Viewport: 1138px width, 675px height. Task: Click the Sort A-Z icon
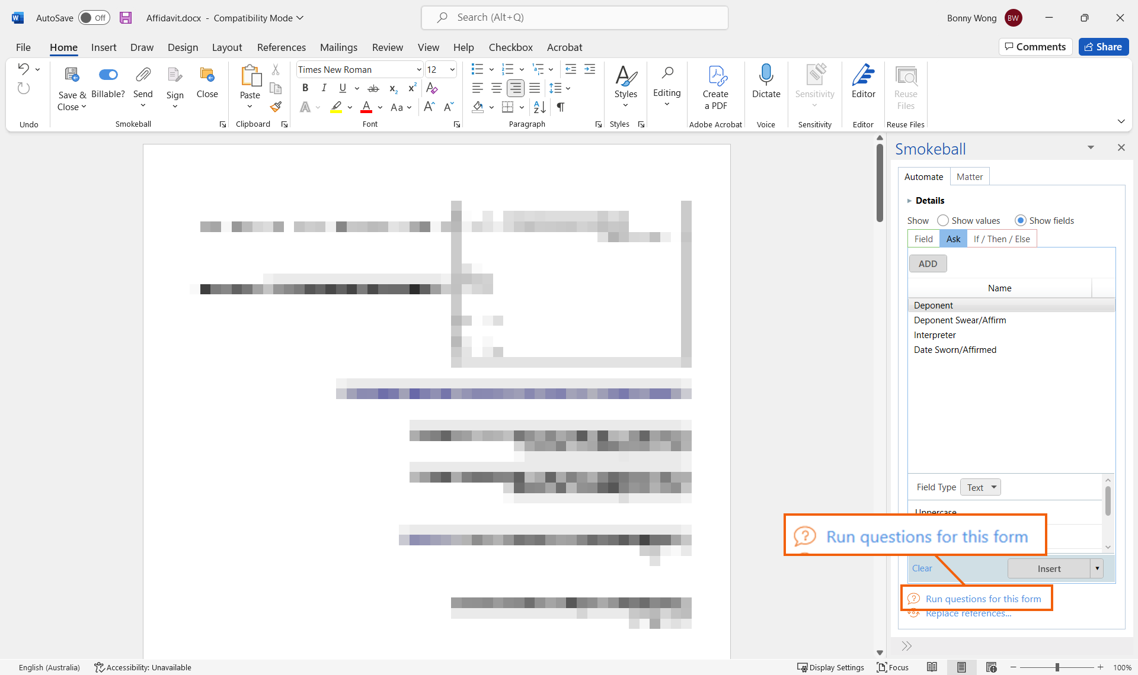(539, 107)
